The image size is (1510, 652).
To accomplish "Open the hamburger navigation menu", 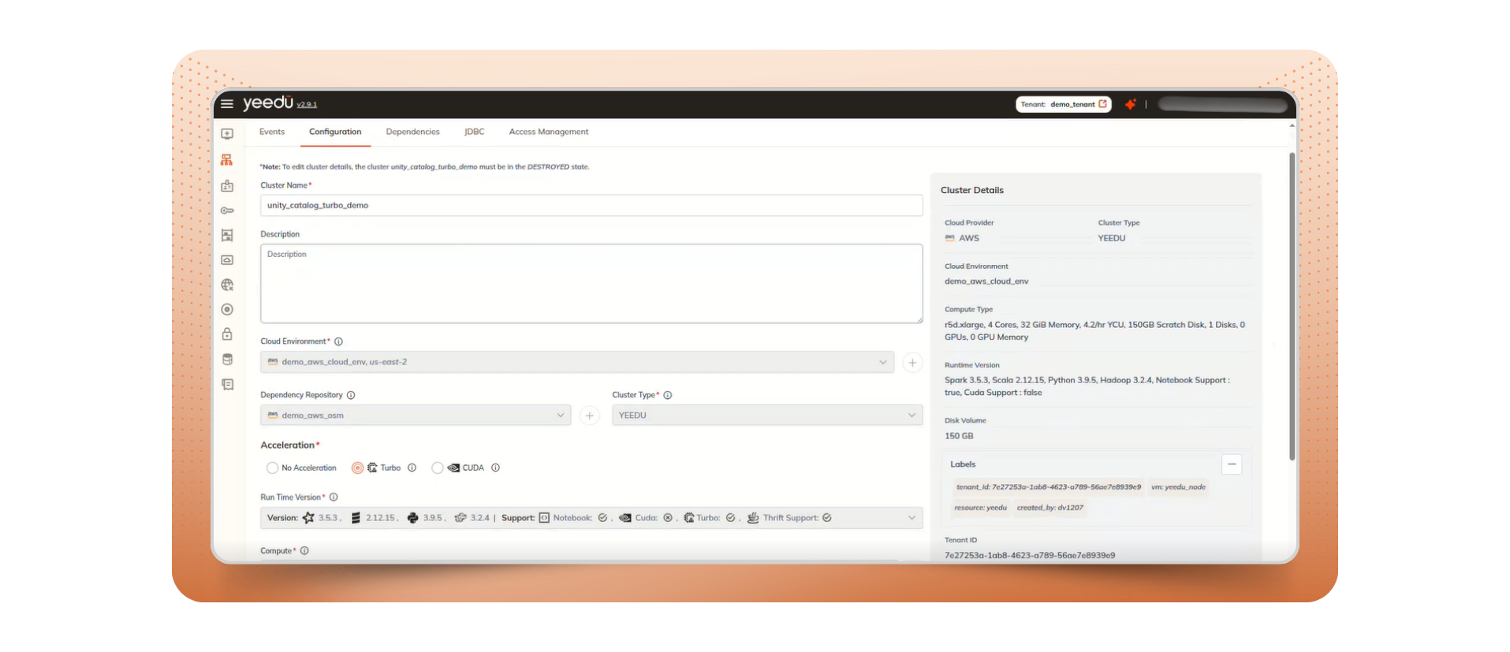I will click(227, 103).
